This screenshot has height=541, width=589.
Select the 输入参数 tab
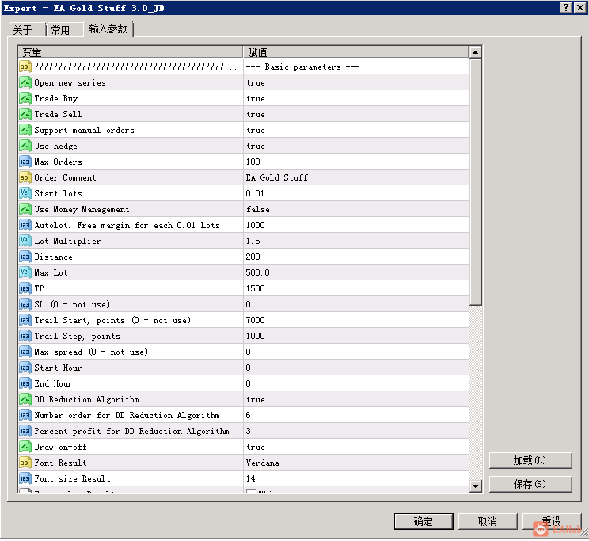pos(108,29)
